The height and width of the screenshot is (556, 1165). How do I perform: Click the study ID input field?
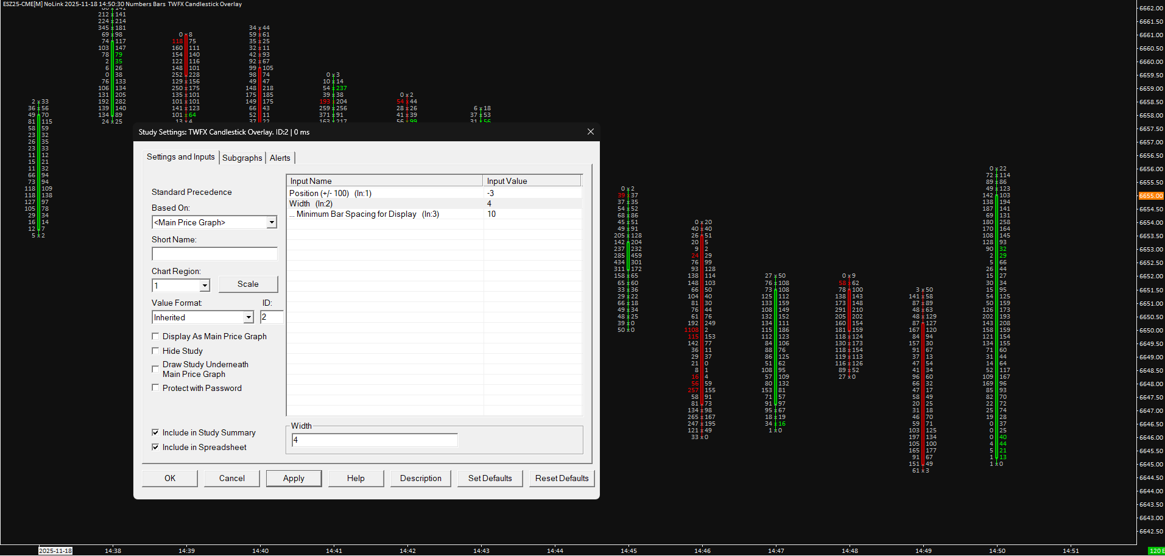272,317
